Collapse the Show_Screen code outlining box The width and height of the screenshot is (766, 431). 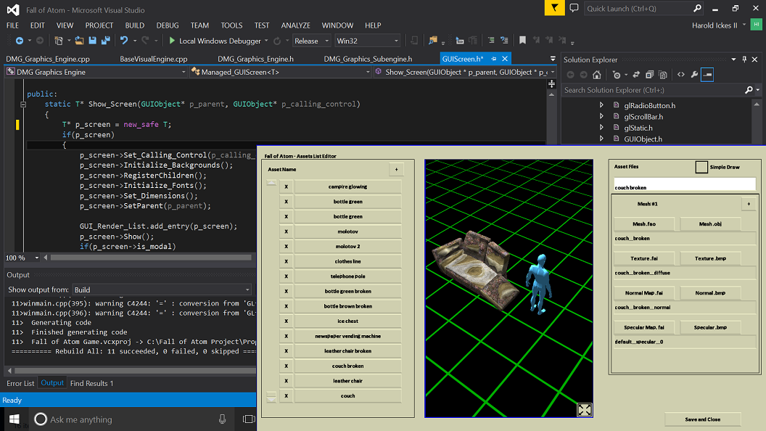[x=23, y=104]
